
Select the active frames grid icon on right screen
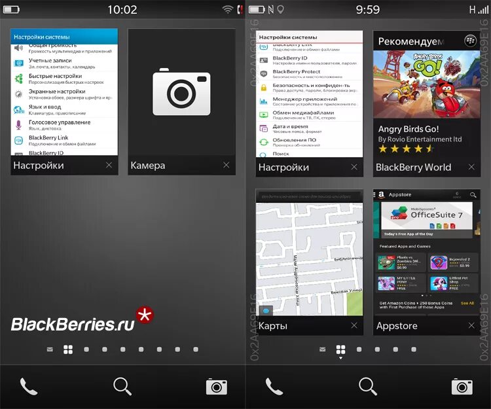pyautogui.click(x=340, y=349)
